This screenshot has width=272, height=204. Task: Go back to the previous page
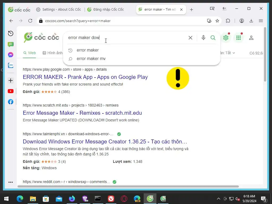coord(11,21)
